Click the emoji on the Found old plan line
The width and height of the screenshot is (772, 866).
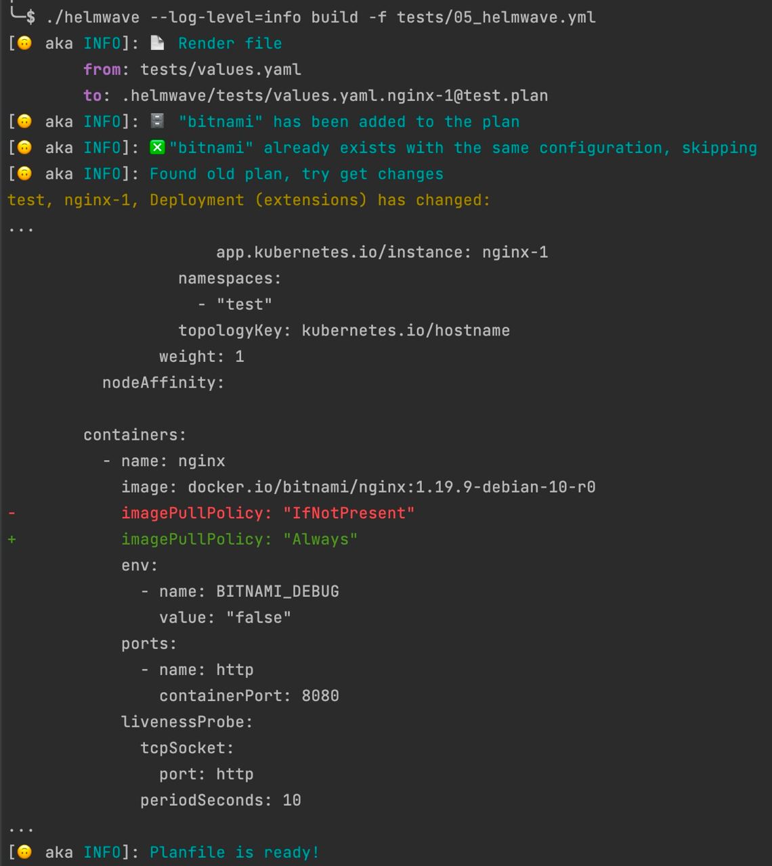coord(24,174)
